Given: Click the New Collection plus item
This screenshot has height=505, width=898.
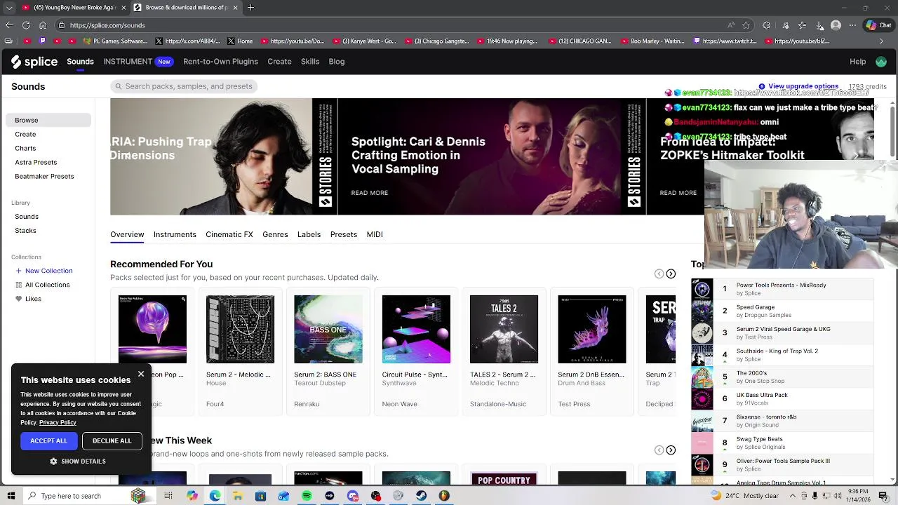Looking at the screenshot, I should coord(44,271).
